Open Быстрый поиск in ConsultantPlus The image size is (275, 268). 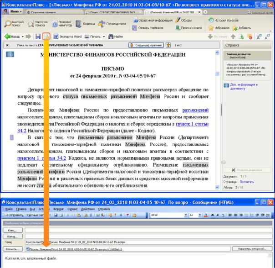pyautogui.click(x=15, y=24)
